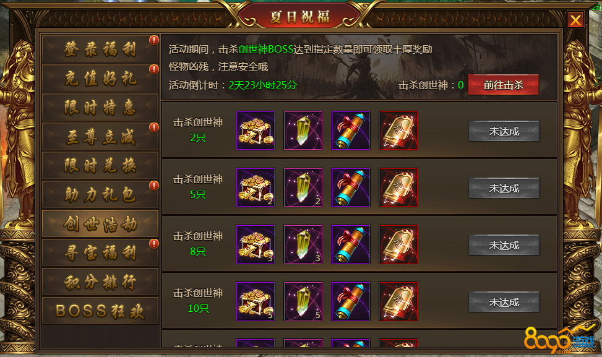
Task: Click the red token reward in 5只 row
Action: (398, 187)
